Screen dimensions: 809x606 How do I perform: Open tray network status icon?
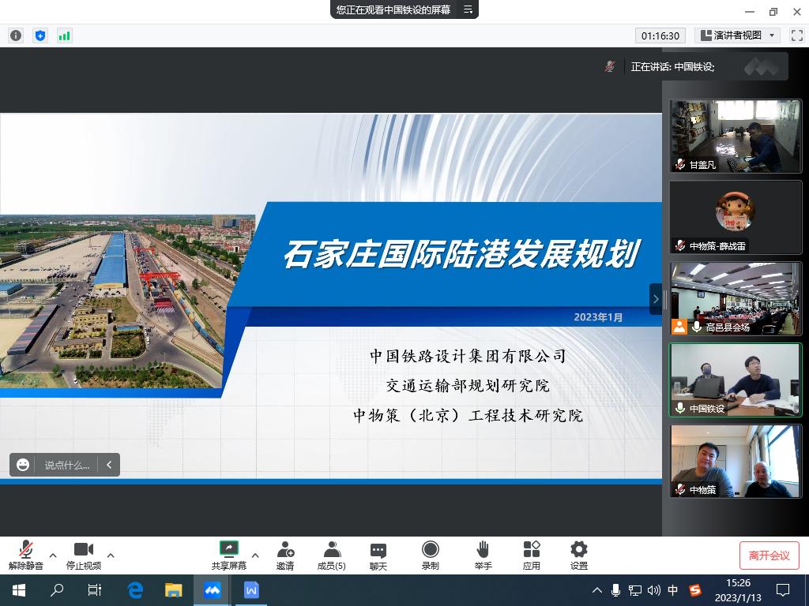635,590
